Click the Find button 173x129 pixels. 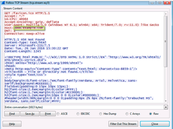tap(12, 114)
